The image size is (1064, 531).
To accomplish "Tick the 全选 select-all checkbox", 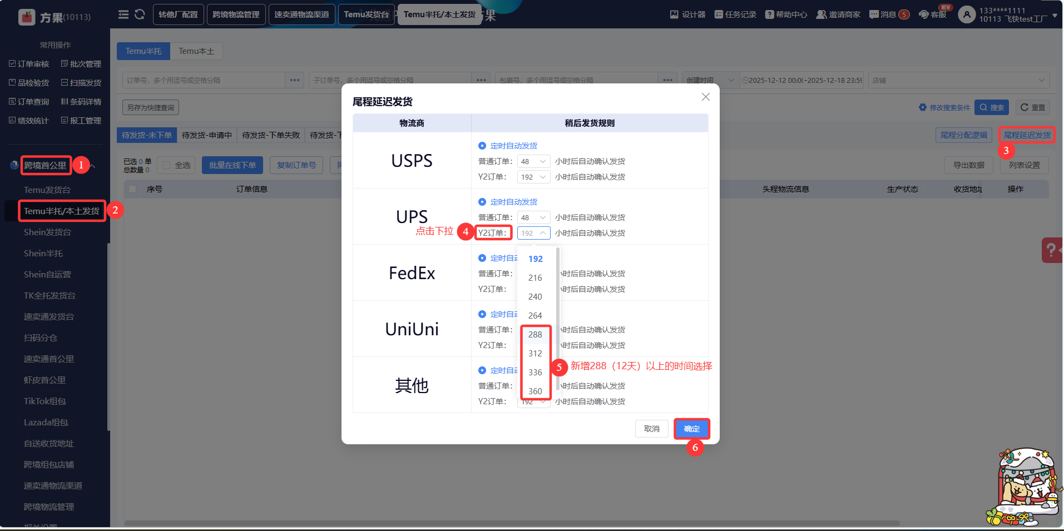I will [166, 165].
